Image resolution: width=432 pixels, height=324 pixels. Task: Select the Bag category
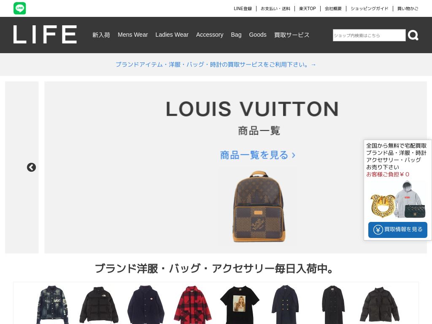tap(236, 35)
